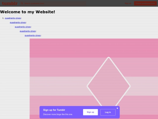Click 'Welcome to my Website!' heading

[x=28, y=12]
